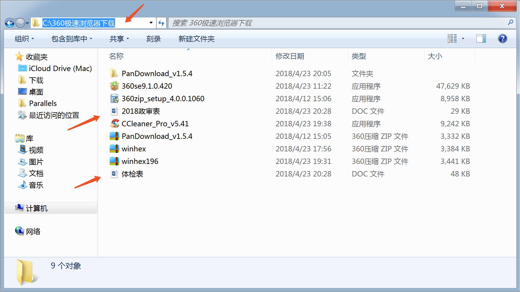Open iCloud Drive (Mac) favorite
The image size is (520, 292).
(60, 68)
